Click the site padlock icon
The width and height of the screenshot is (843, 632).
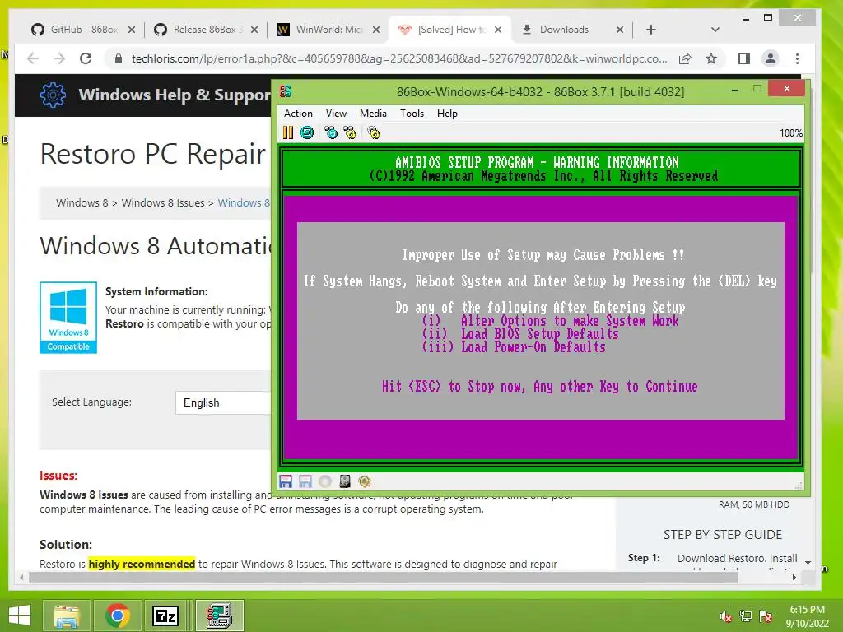coord(119,58)
